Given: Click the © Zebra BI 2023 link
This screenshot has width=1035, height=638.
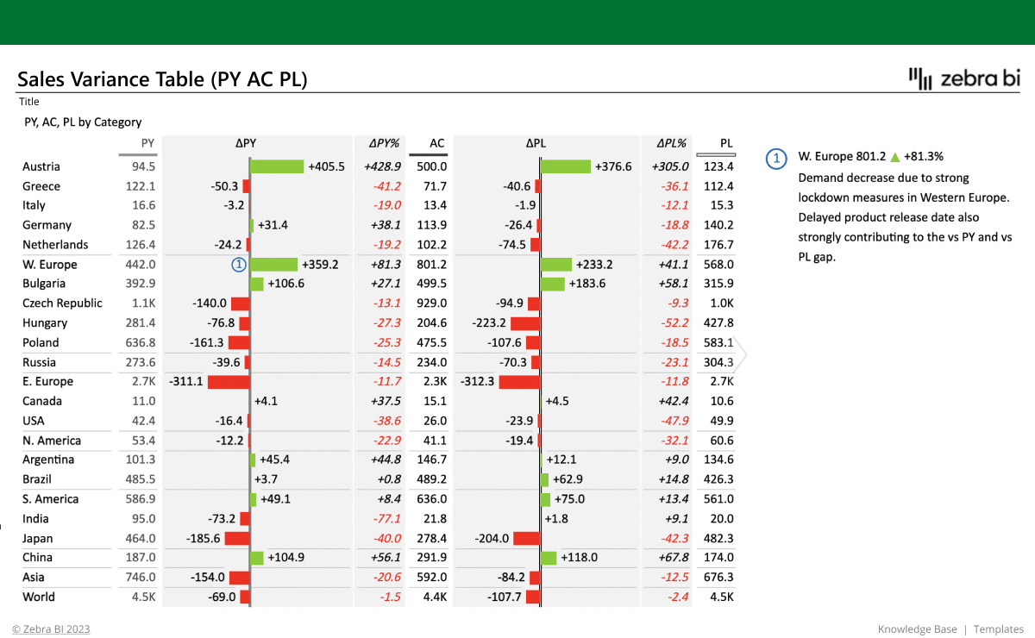Looking at the screenshot, I should [x=51, y=629].
